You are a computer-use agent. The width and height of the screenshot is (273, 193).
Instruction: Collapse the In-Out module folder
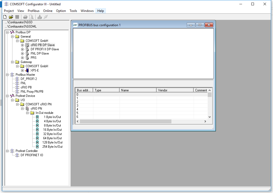click(27, 113)
